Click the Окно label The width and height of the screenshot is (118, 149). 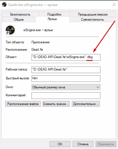(x=10, y=87)
